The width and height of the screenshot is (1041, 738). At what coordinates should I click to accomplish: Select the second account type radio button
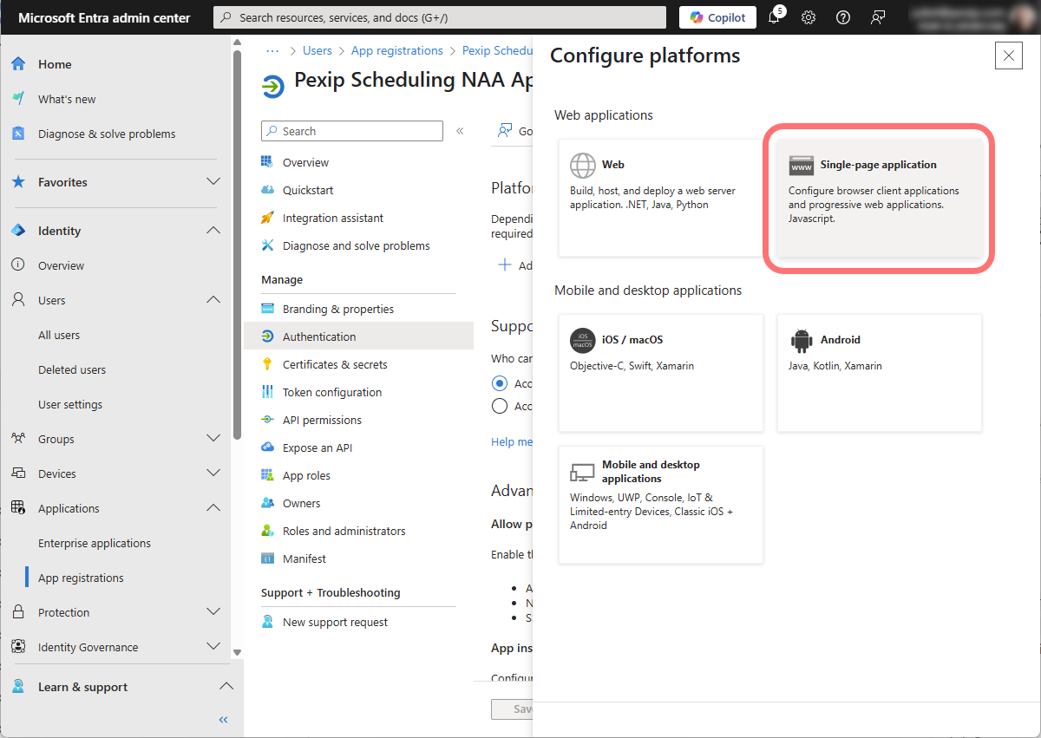coord(500,406)
